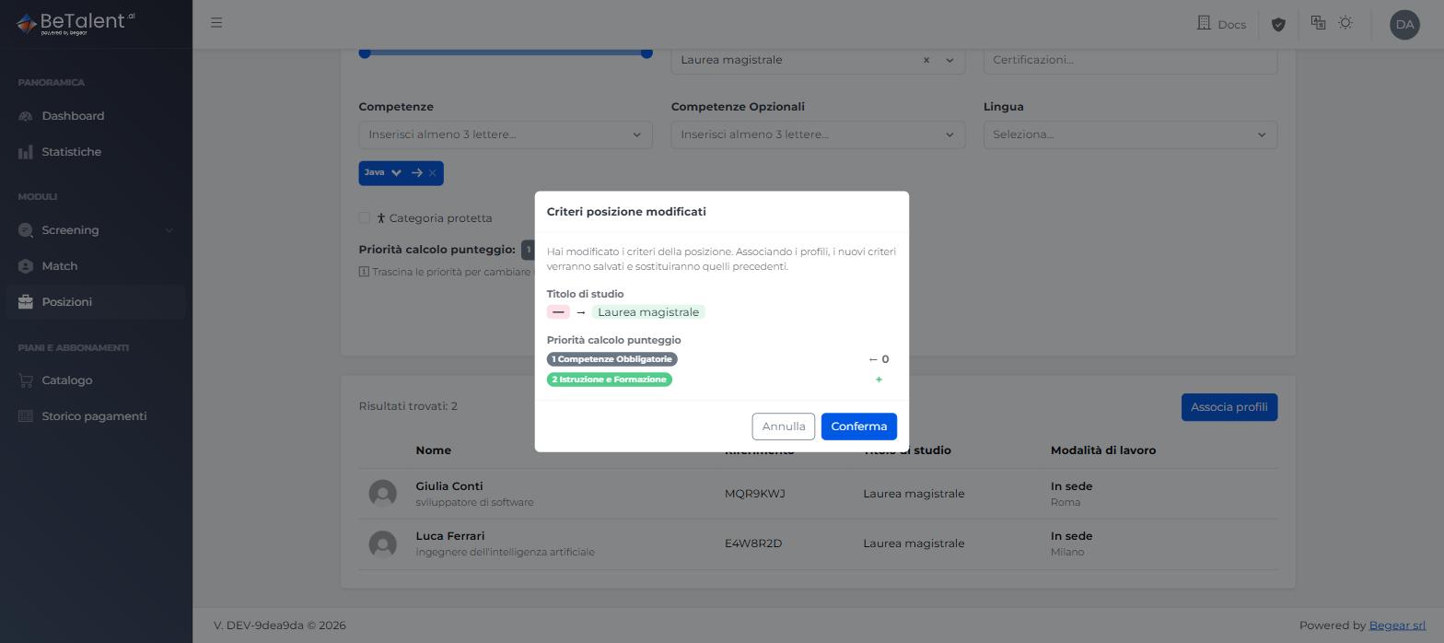Viewport: 1444px width, 643px height.
Task: Open Luca Ferrari's profile row
Action: click(x=818, y=544)
